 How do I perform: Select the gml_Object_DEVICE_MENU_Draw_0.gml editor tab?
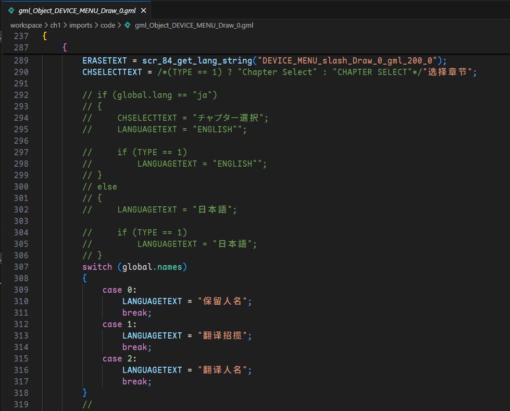[x=77, y=10]
